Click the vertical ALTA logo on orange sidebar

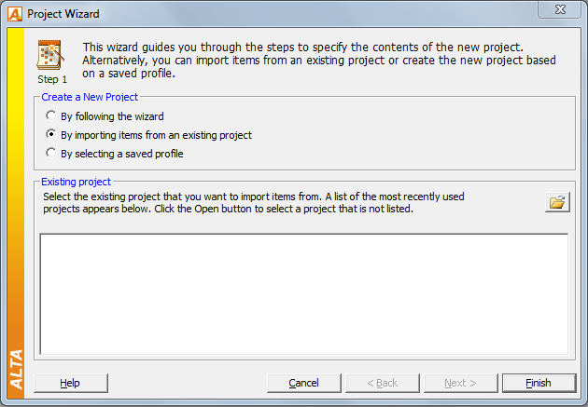tap(16, 369)
